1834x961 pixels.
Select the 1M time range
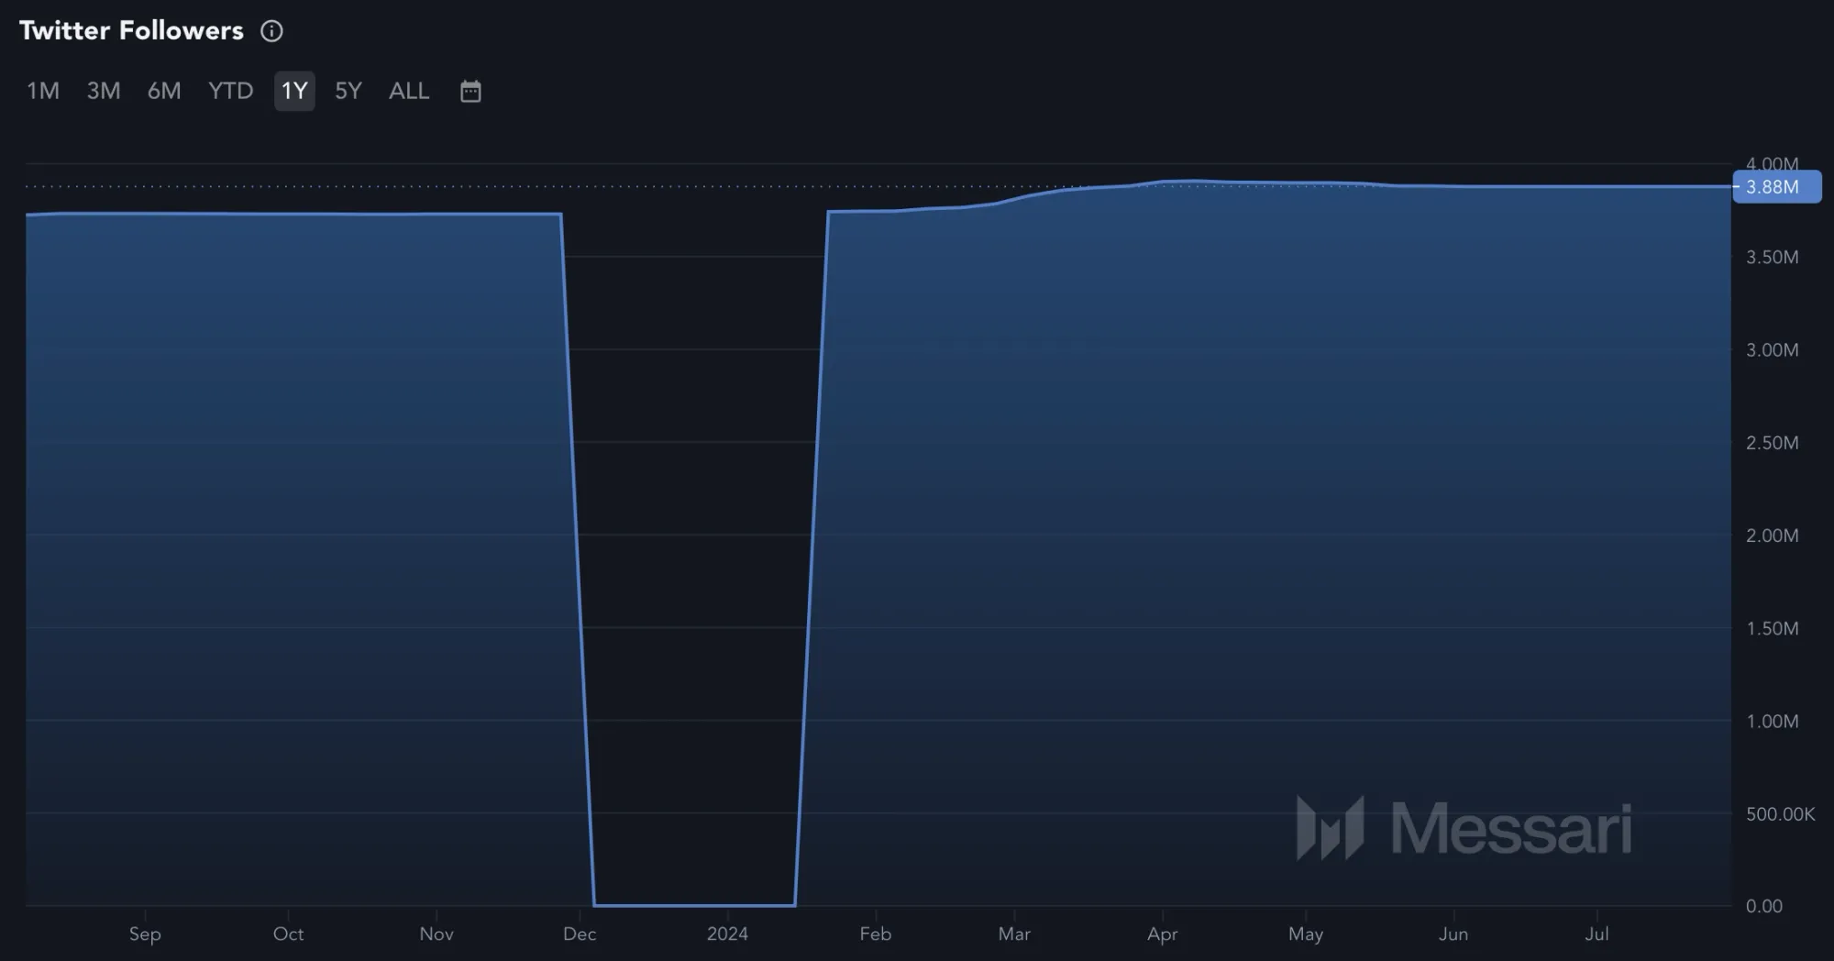click(x=43, y=91)
